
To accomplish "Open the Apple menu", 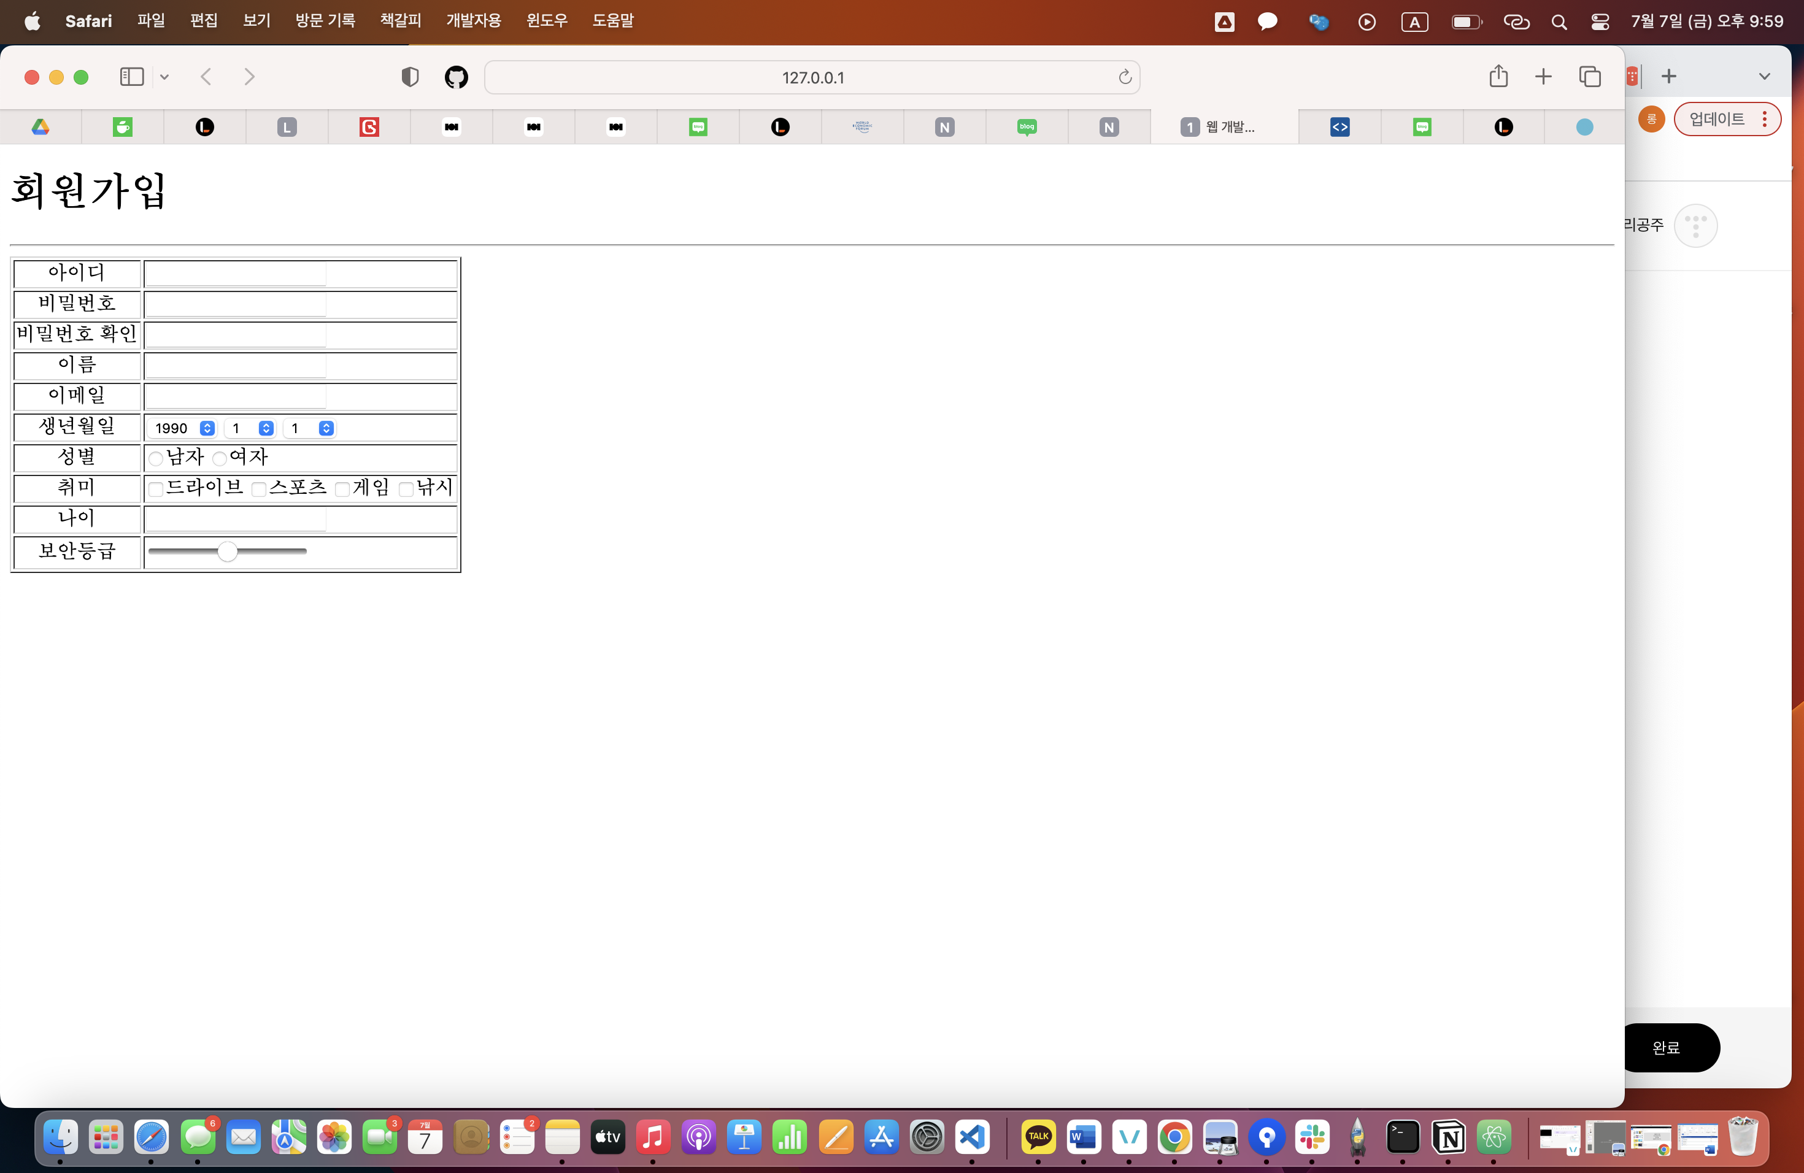I will click(x=33, y=21).
